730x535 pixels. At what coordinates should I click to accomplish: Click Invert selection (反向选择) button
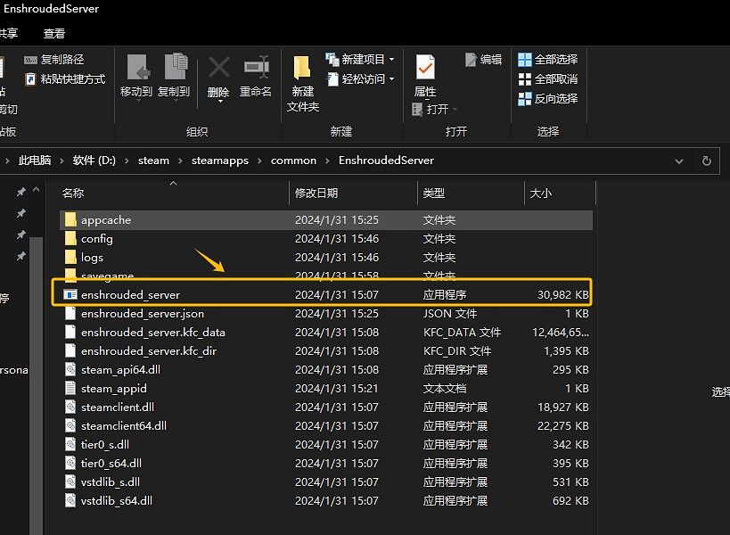click(x=548, y=98)
